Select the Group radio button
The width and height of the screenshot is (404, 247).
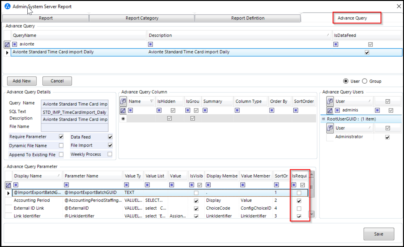click(365, 81)
